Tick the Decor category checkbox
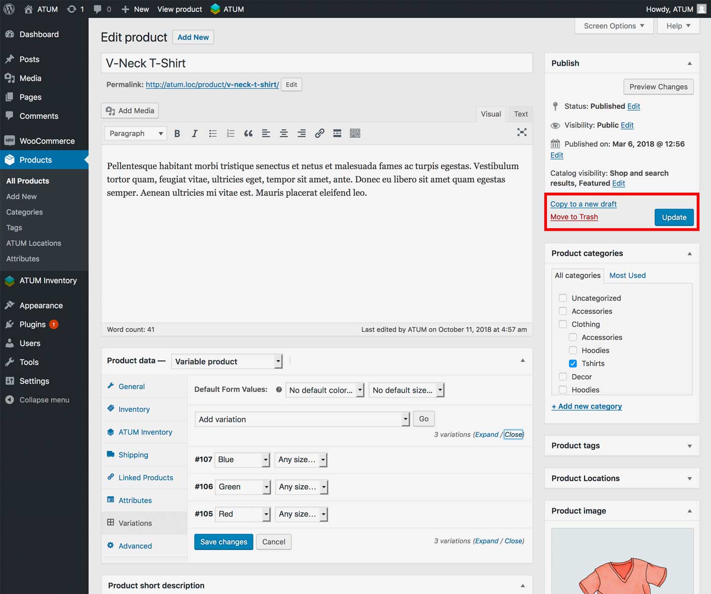Screen dimensions: 711x594 point(563,377)
